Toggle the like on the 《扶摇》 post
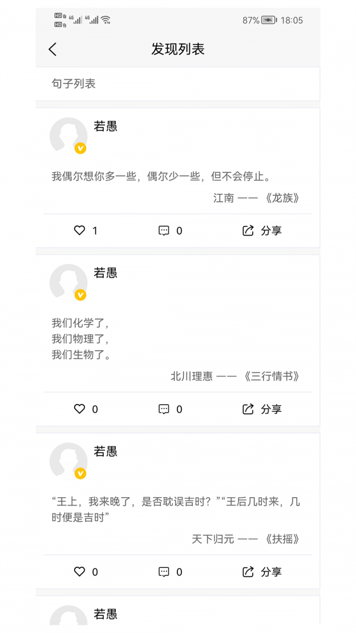The height and width of the screenshot is (633, 356). [x=80, y=572]
